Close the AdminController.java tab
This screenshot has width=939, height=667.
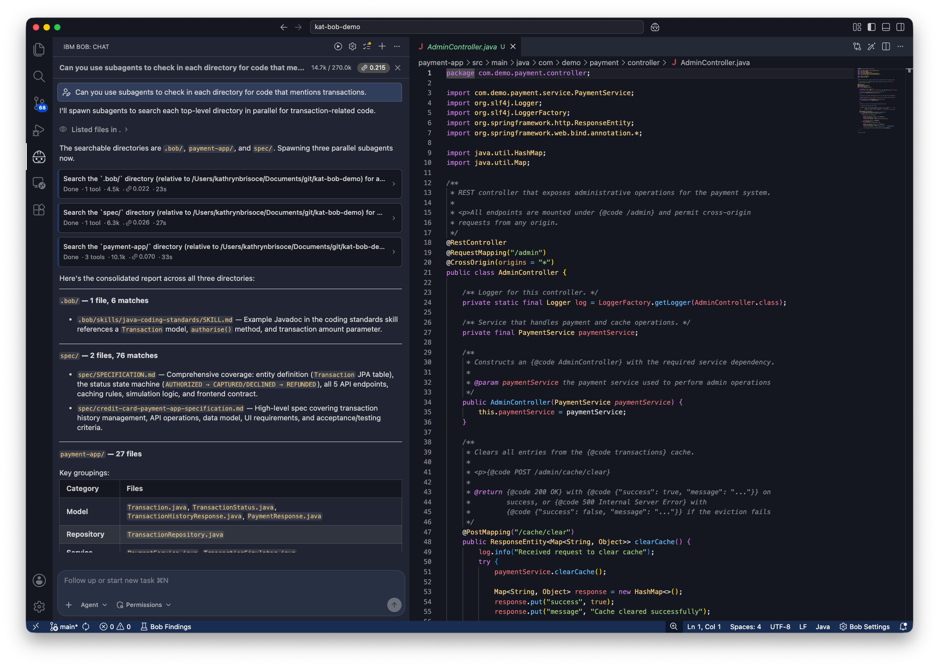(x=513, y=47)
